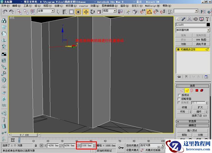The height and width of the screenshot is (153, 212).
Task: Choose the Select Object arrow tool
Action: click(58, 12)
